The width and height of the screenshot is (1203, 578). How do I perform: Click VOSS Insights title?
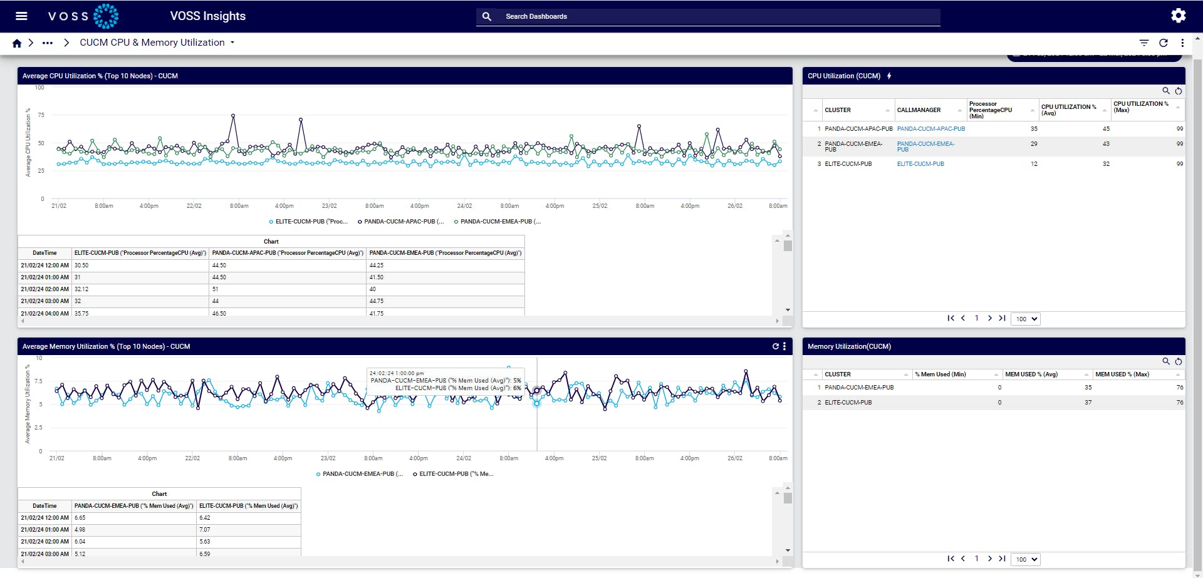[208, 16]
